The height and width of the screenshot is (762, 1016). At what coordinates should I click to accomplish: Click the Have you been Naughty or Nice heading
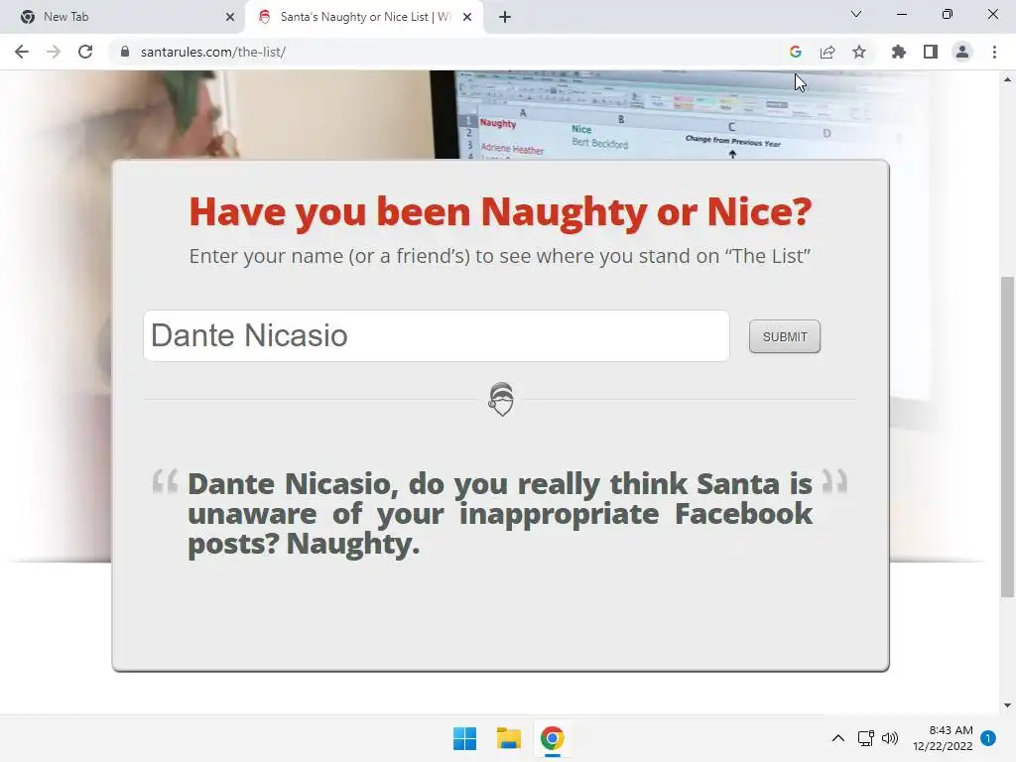[x=500, y=212]
